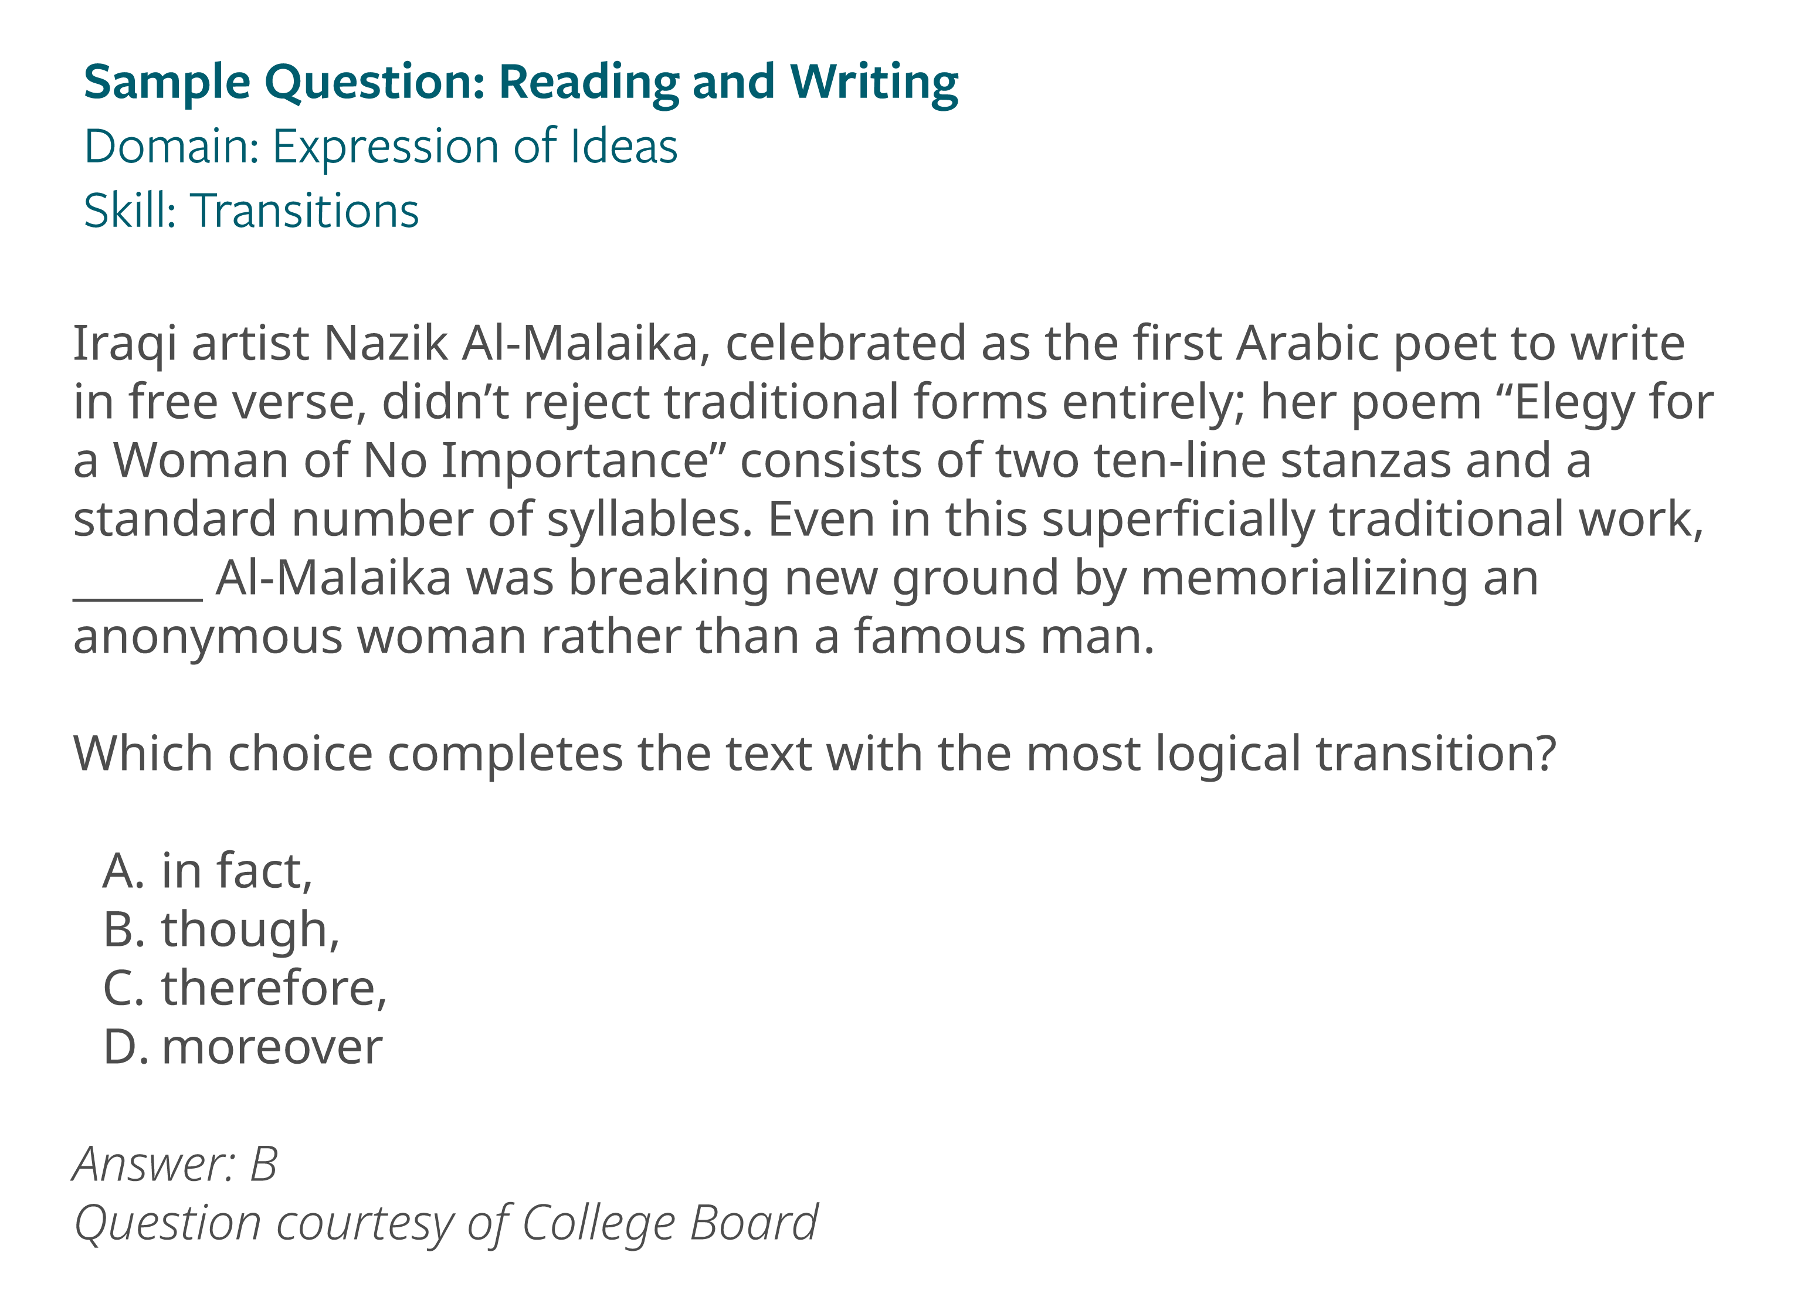Click the "Answer: B" text
The height and width of the screenshot is (1310, 1794).
point(175,1164)
